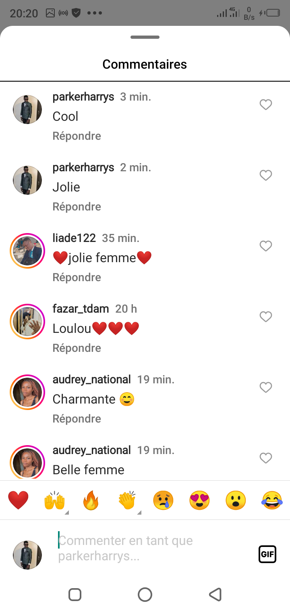Reply to audrey_national's "Charmante" comment
Image resolution: width=290 pixels, height=614 pixels.
[77, 419]
